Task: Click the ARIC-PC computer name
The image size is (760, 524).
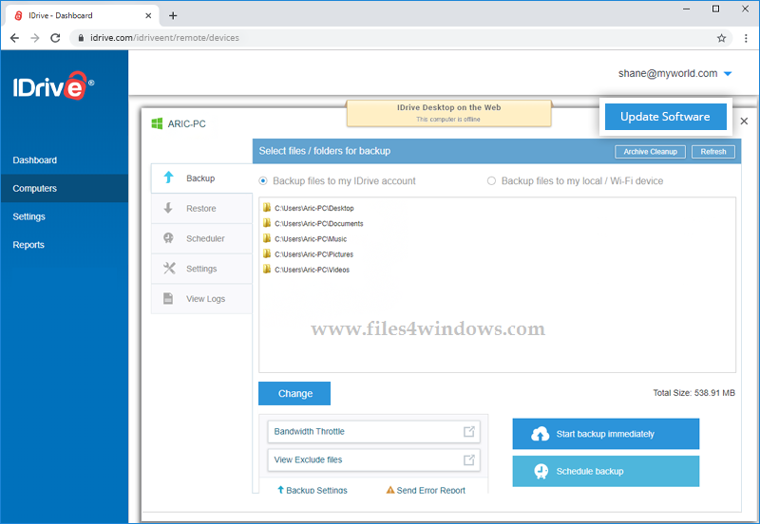Action: click(x=186, y=124)
